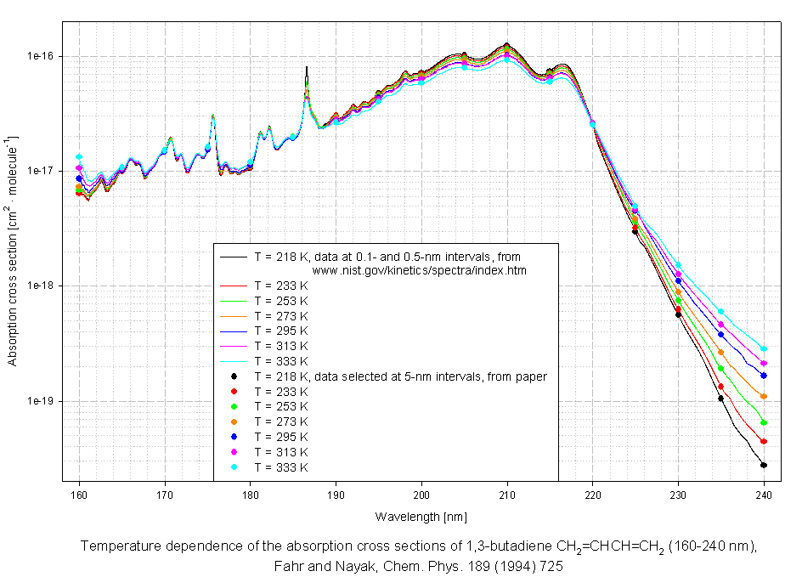Select the 1e-19 y-axis tick label
The height and width of the screenshot is (577, 802).
point(42,401)
